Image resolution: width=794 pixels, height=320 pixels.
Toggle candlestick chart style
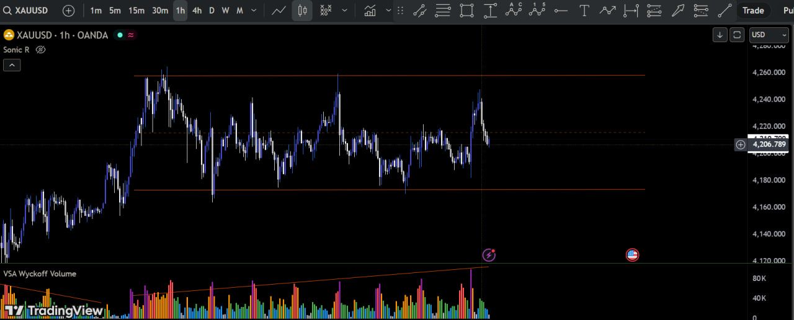[302, 11]
